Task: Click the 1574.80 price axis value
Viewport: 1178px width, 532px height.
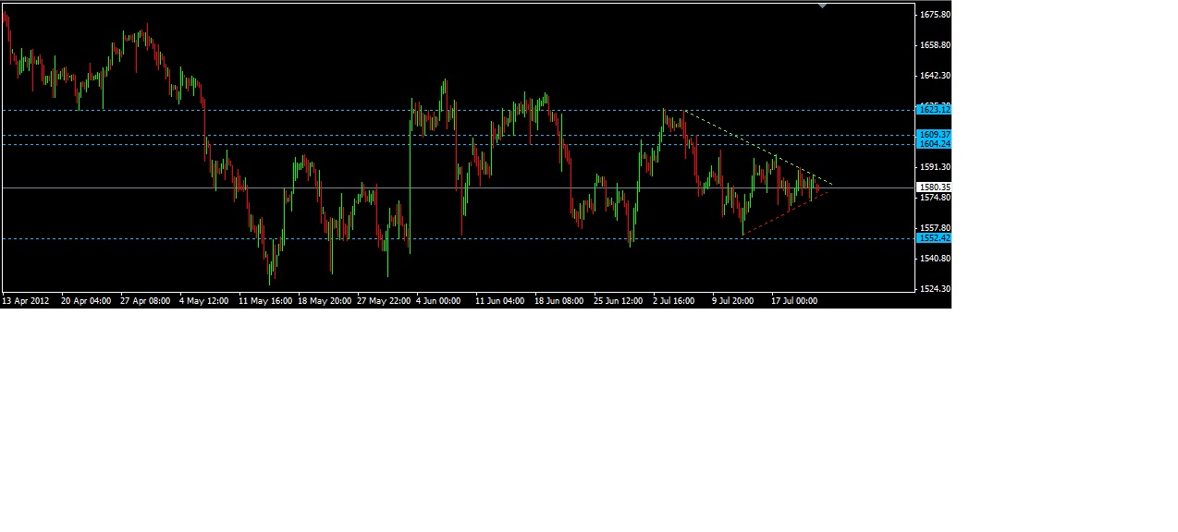Action: coord(936,198)
